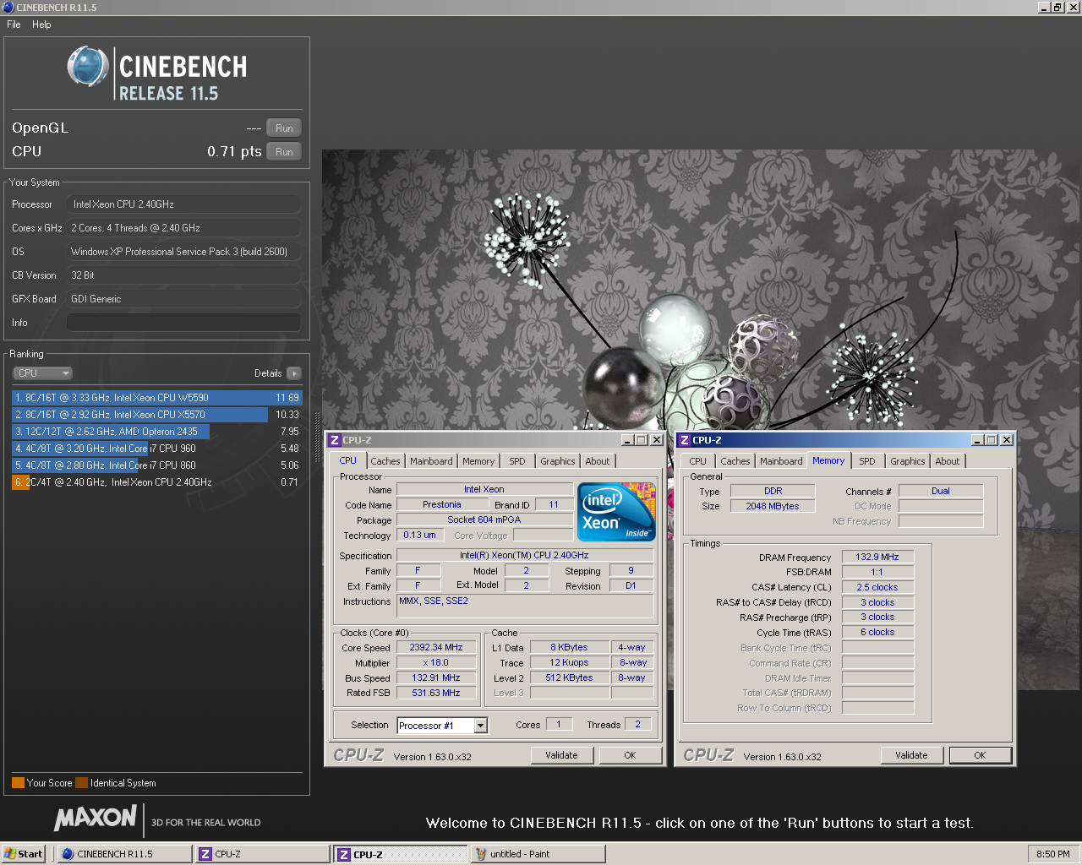
Task: Open the CPU ranking dropdown
Action: coord(42,373)
